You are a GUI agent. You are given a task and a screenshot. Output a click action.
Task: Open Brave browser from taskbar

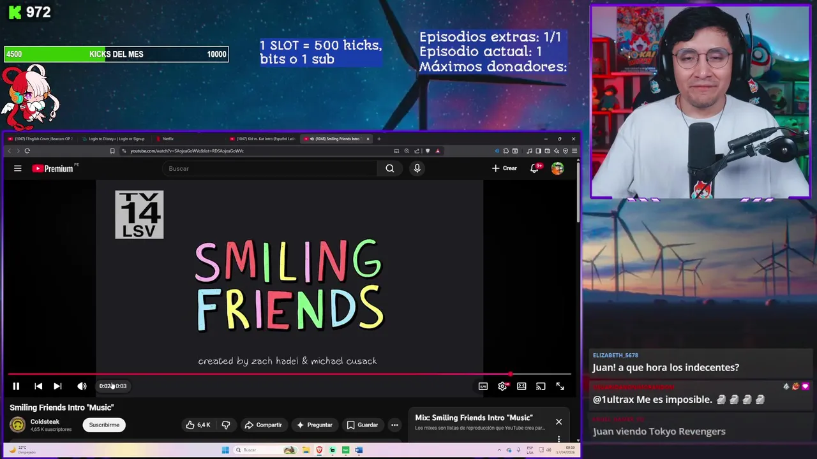(x=319, y=450)
